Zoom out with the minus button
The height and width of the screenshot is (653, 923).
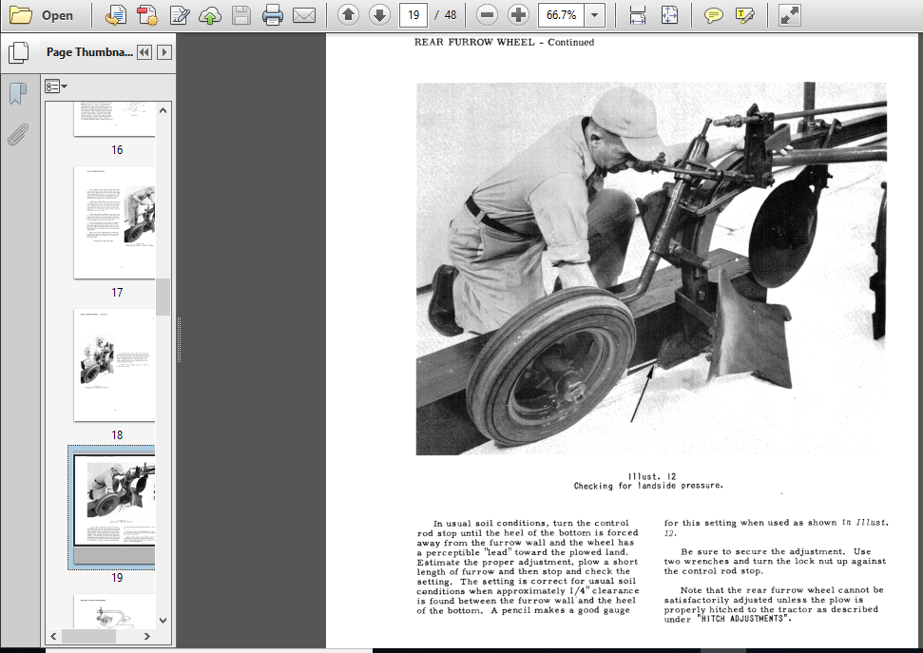(x=487, y=14)
